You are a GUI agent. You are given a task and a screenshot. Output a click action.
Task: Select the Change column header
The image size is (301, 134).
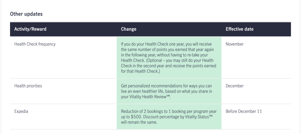click(x=129, y=29)
